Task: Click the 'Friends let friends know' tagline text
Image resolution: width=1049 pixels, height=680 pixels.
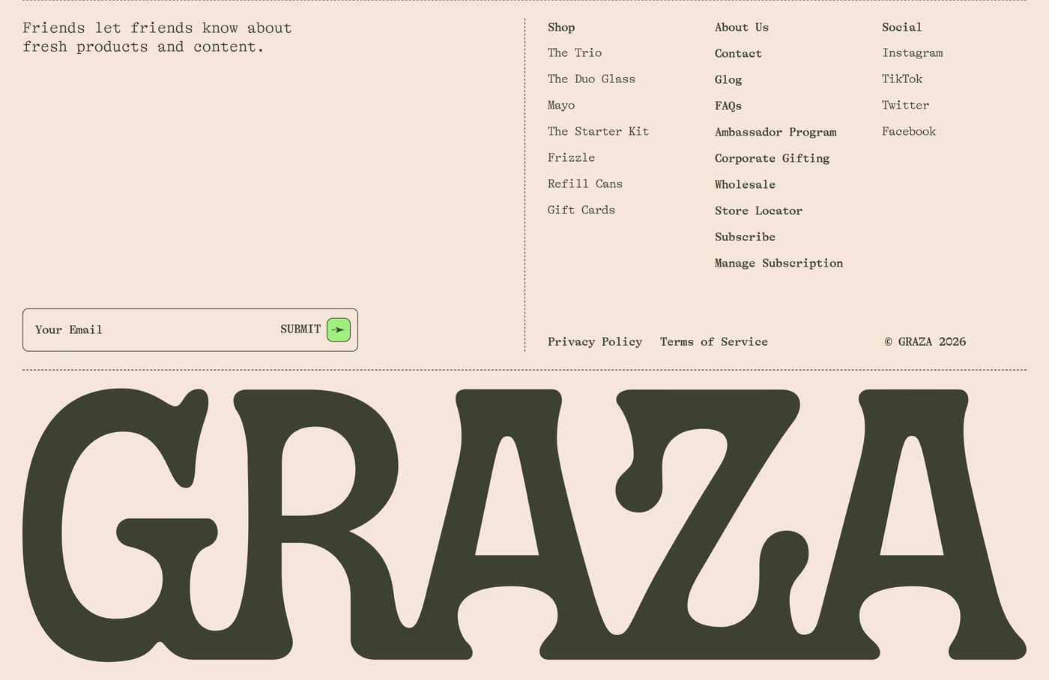Action: (x=157, y=37)
